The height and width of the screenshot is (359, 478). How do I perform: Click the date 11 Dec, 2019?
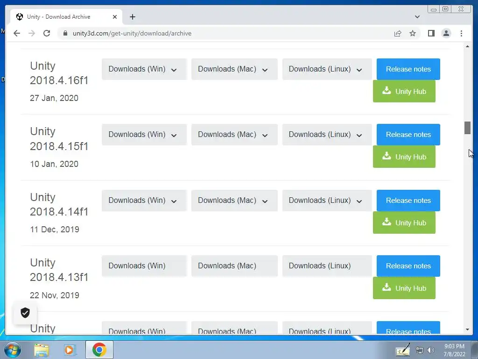coord(55,229)
